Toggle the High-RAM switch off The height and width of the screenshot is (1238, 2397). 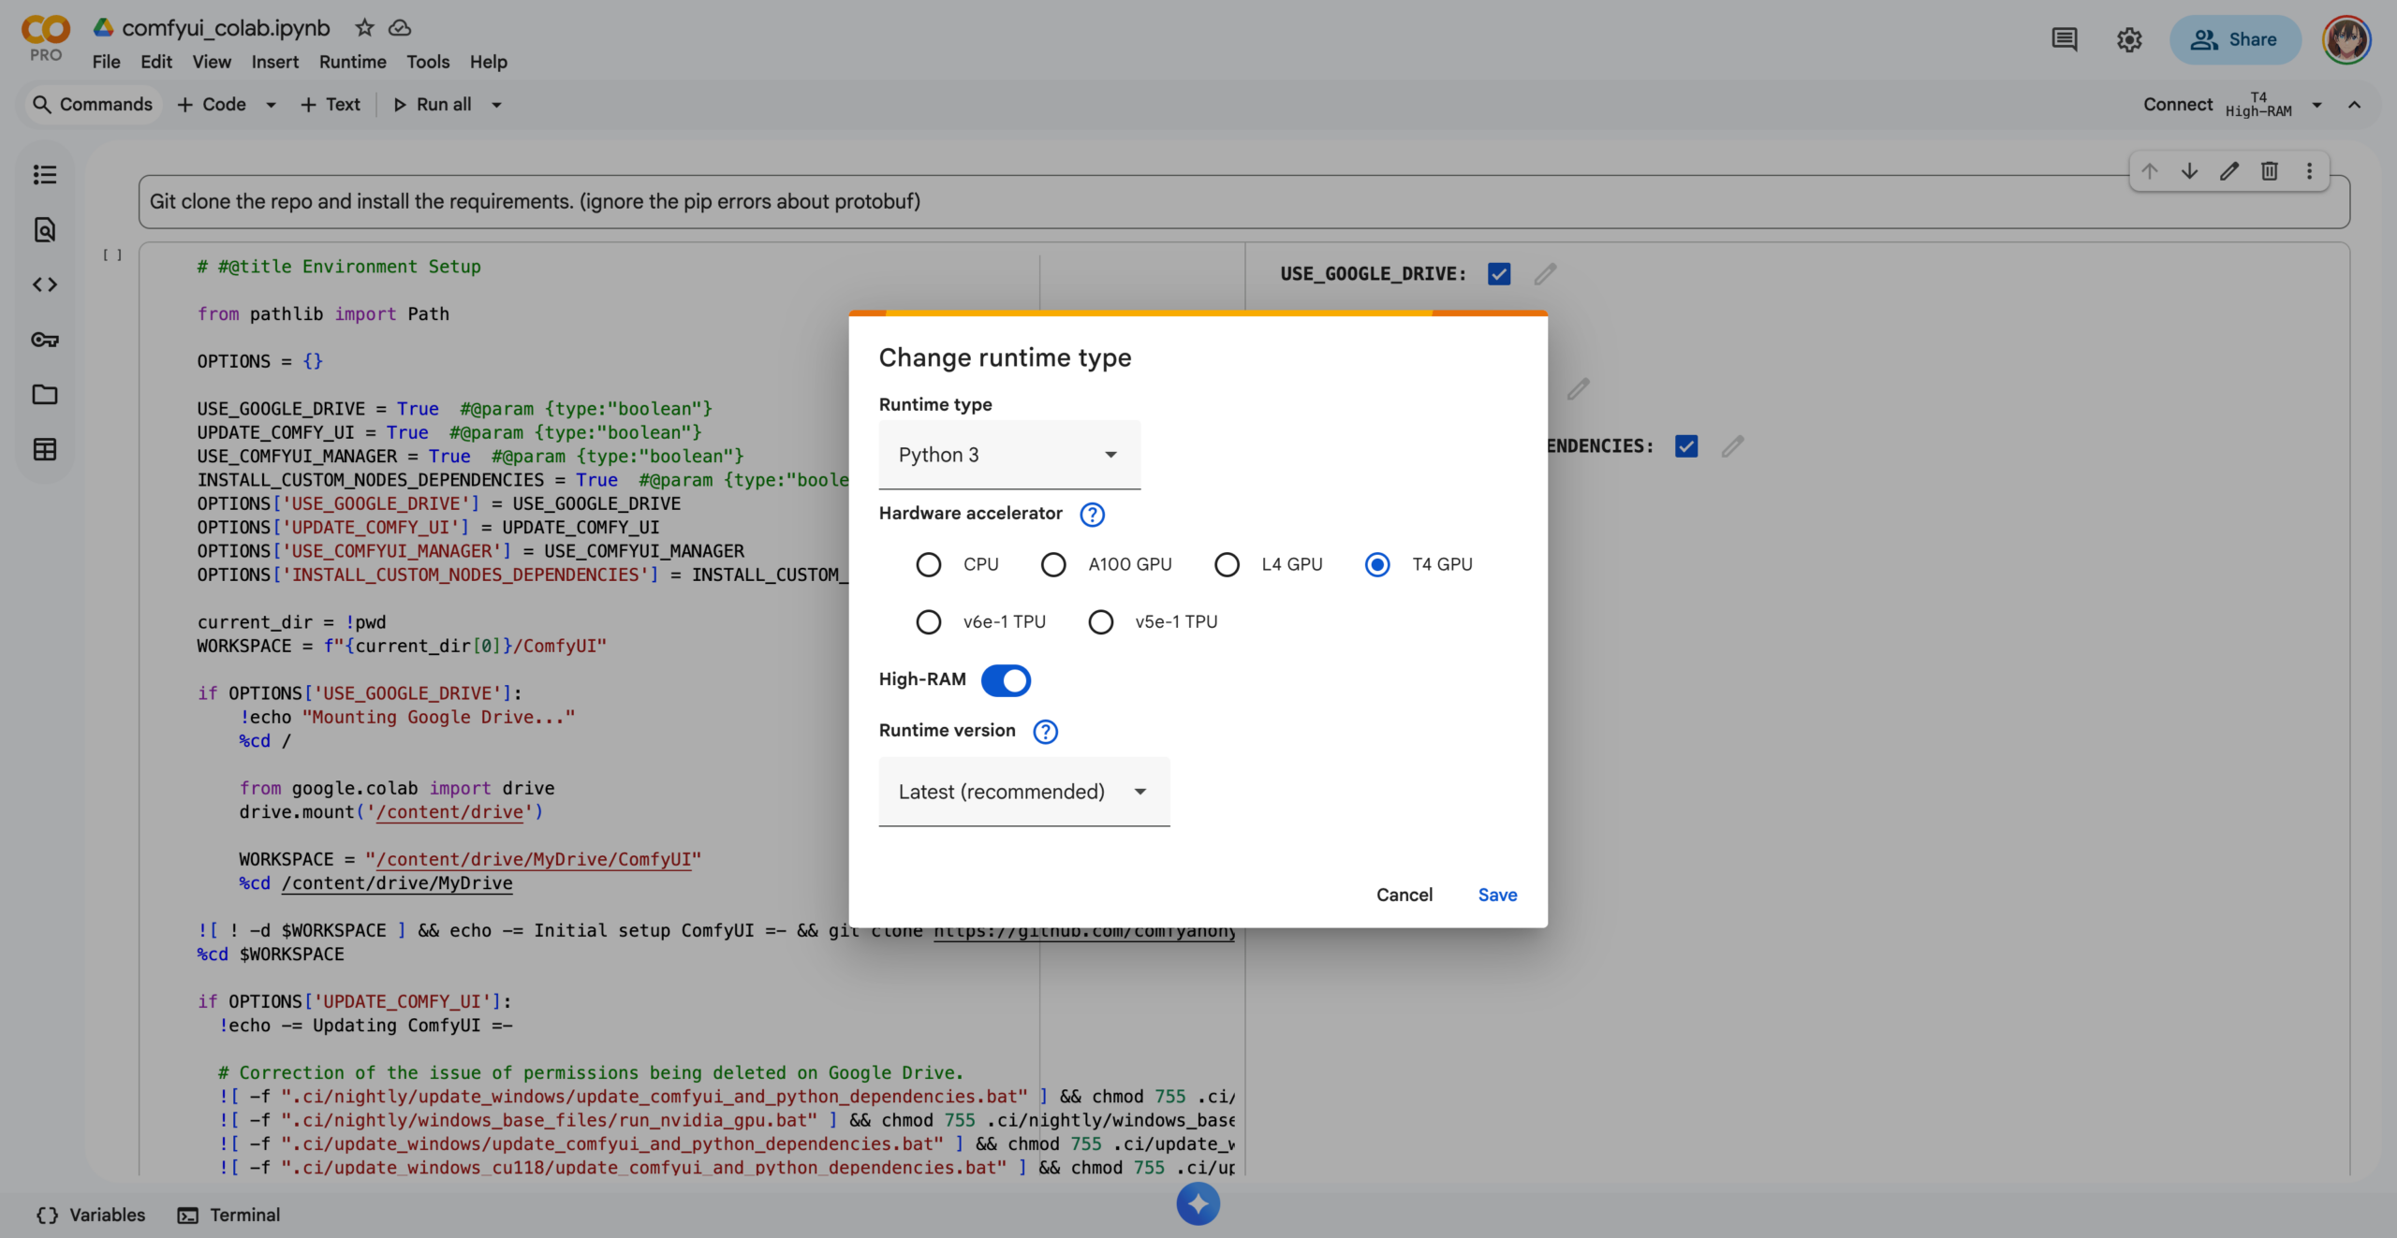click(1006, 680)
